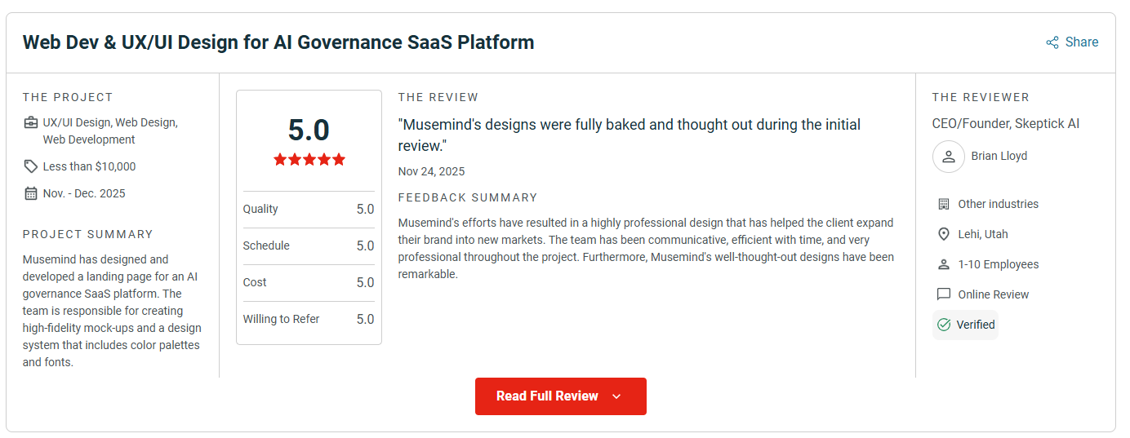Screen dimensions: 1130x438
Task: Click the Verified badge
Action: point(965,325)
